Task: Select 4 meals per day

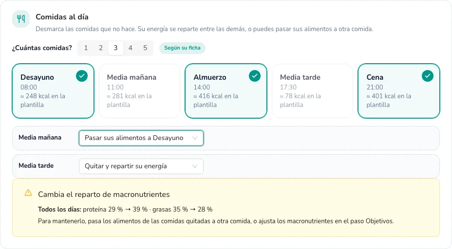Action: tap(131, 48)
